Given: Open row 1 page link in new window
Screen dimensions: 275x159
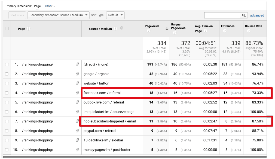Looking at the screenshot, I should pyautogui.click(x=78, y=64).
